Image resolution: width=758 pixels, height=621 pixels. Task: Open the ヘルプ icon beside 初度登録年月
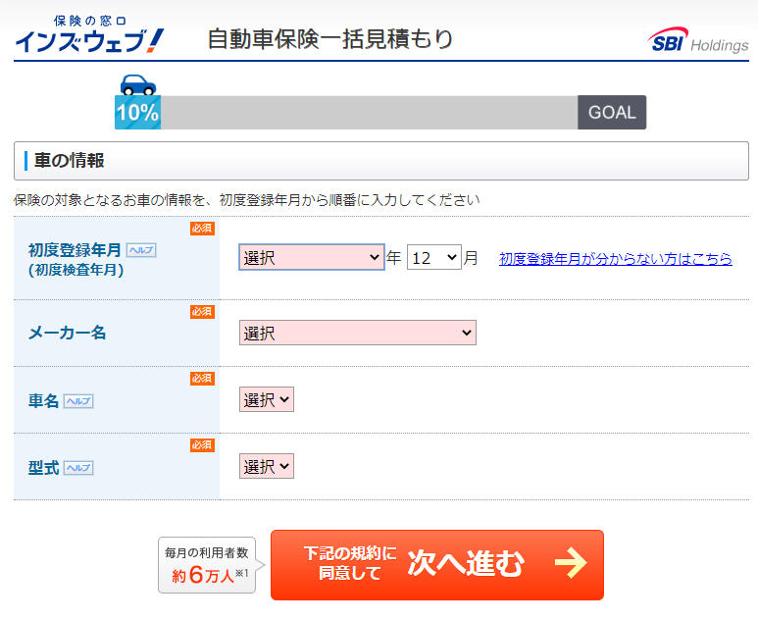point(141,250)
